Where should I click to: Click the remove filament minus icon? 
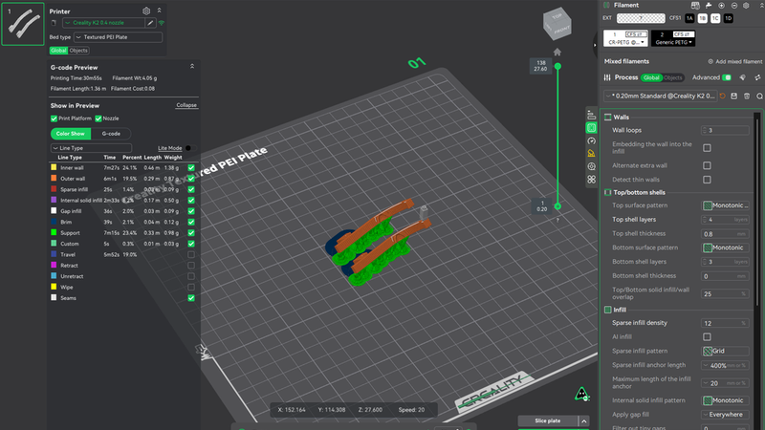point(733,6)
